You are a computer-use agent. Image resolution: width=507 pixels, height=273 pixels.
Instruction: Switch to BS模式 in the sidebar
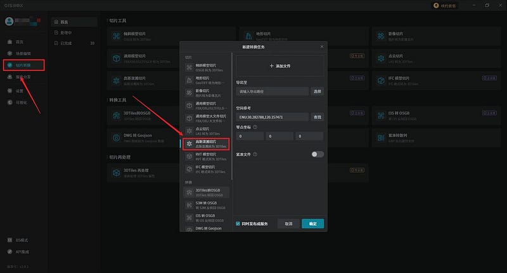point(18,240)
